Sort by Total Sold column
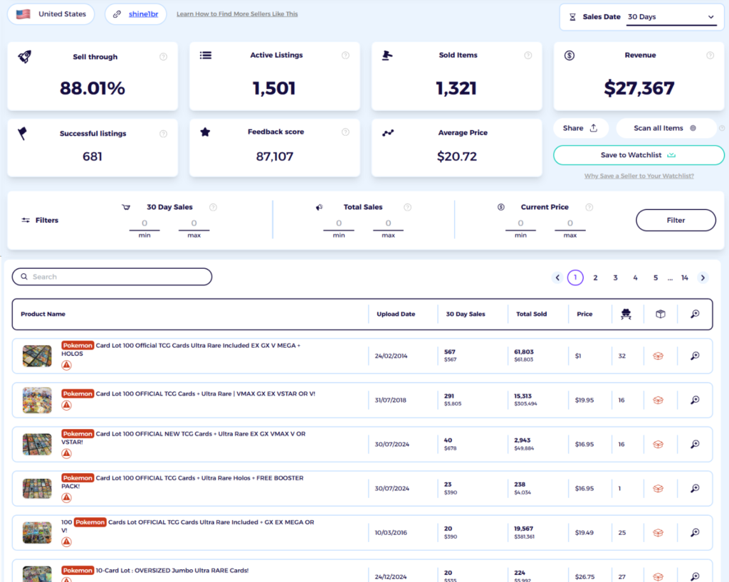The height and width of the screenshot is (582, 729). [x=531, y=314]
